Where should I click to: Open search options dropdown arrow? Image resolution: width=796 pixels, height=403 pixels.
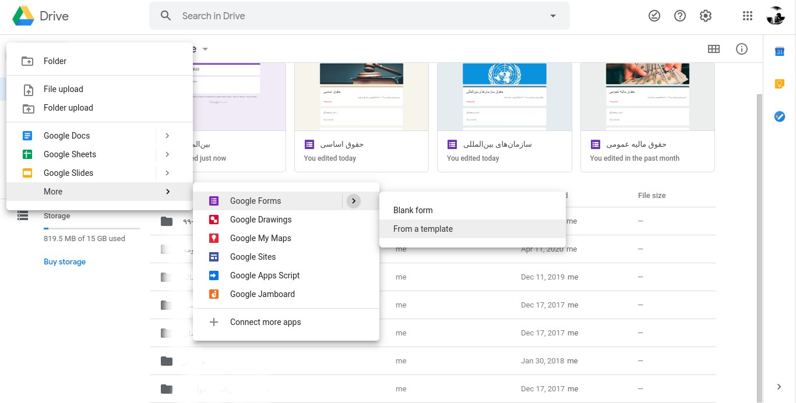click(553, 16)
